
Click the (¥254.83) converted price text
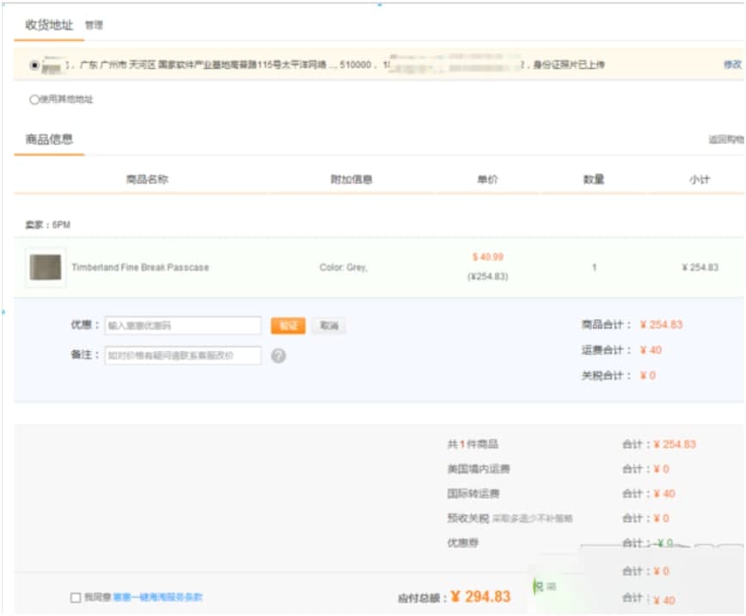click(487, 276)
